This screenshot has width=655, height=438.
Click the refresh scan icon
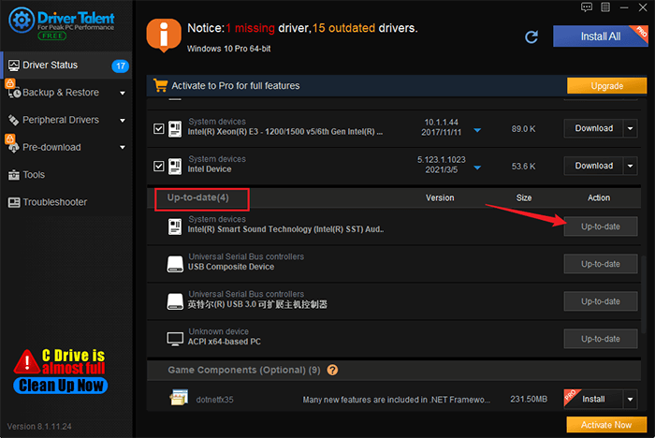pyautogui.click(x=531, y=36)
